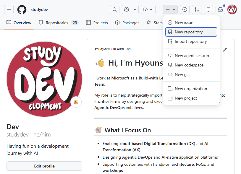
Task: Click the bio text "Having fun on a development"
Action: tap(38, 146)
